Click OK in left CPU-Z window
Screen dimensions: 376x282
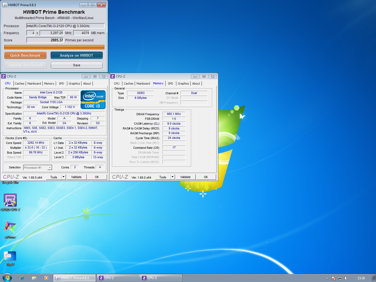(97, 177)
